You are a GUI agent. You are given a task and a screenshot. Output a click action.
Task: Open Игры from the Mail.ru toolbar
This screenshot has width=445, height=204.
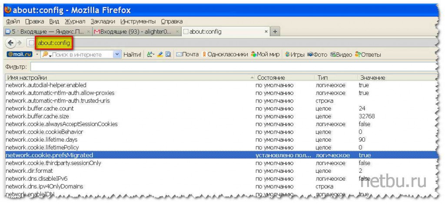294,55
